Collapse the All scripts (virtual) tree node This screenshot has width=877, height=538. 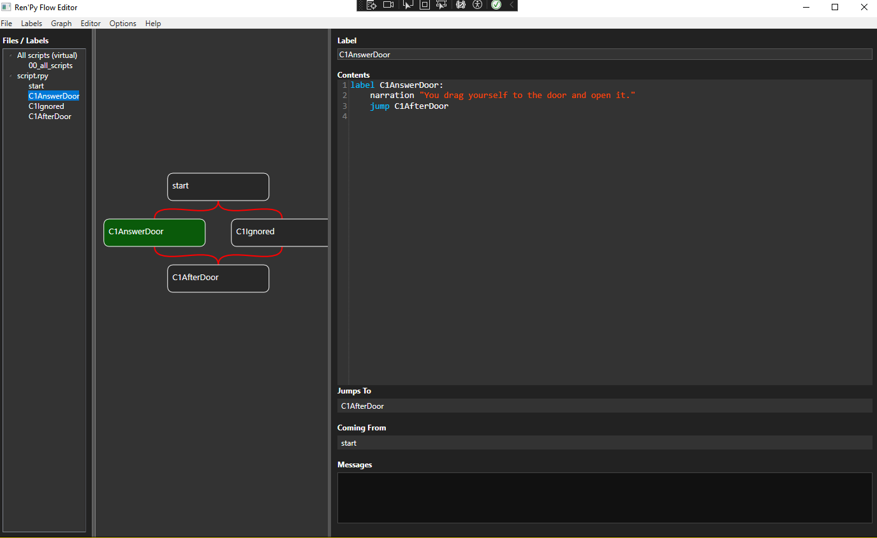[11, 55]
